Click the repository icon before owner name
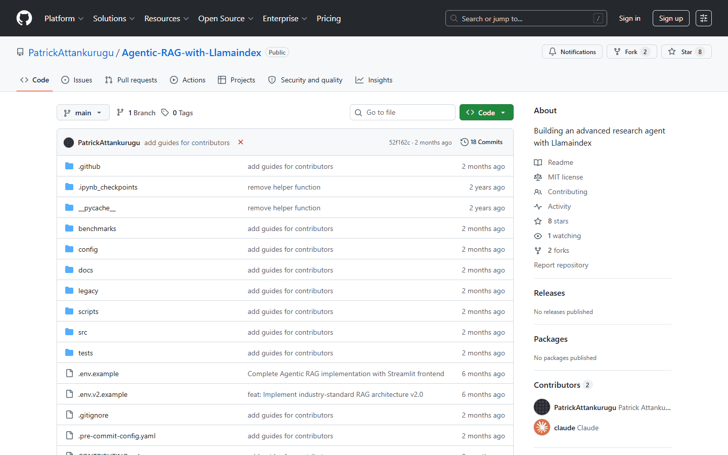This screenshot has width=728, height=455. click(20, 52)
